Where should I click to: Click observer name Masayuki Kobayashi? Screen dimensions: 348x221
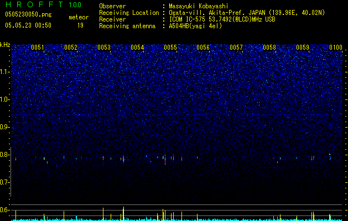[199, 7]
